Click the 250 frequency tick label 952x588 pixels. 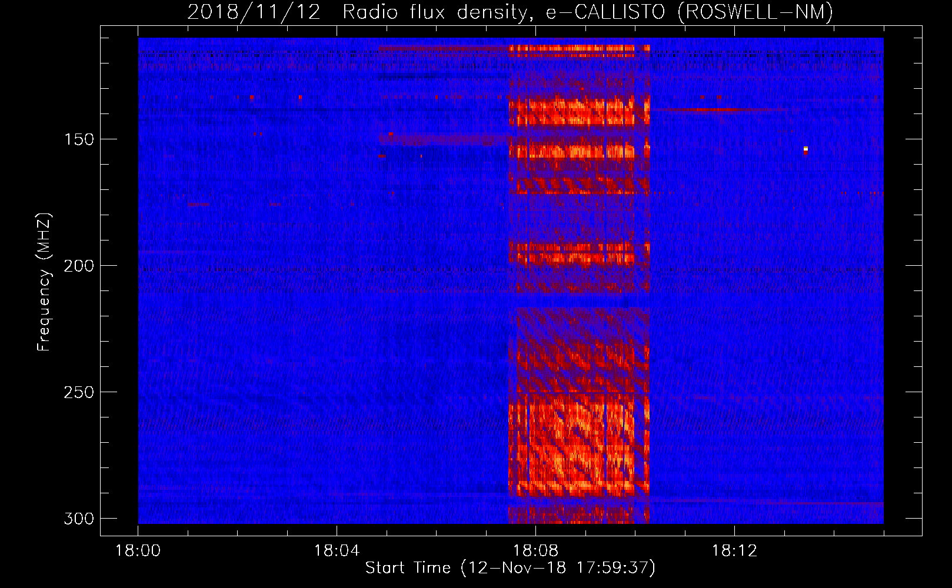click(79, 392)
